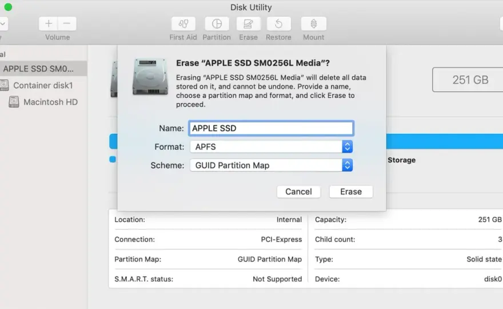Viewport: 503px width, 309px height.
Task: Select Container disk1 in sidebar
Action: coord(43,85)
